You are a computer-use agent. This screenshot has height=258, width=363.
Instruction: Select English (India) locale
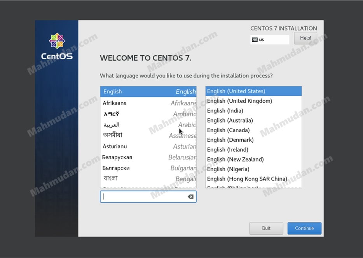pyautogui.click(x=253, y=111)
